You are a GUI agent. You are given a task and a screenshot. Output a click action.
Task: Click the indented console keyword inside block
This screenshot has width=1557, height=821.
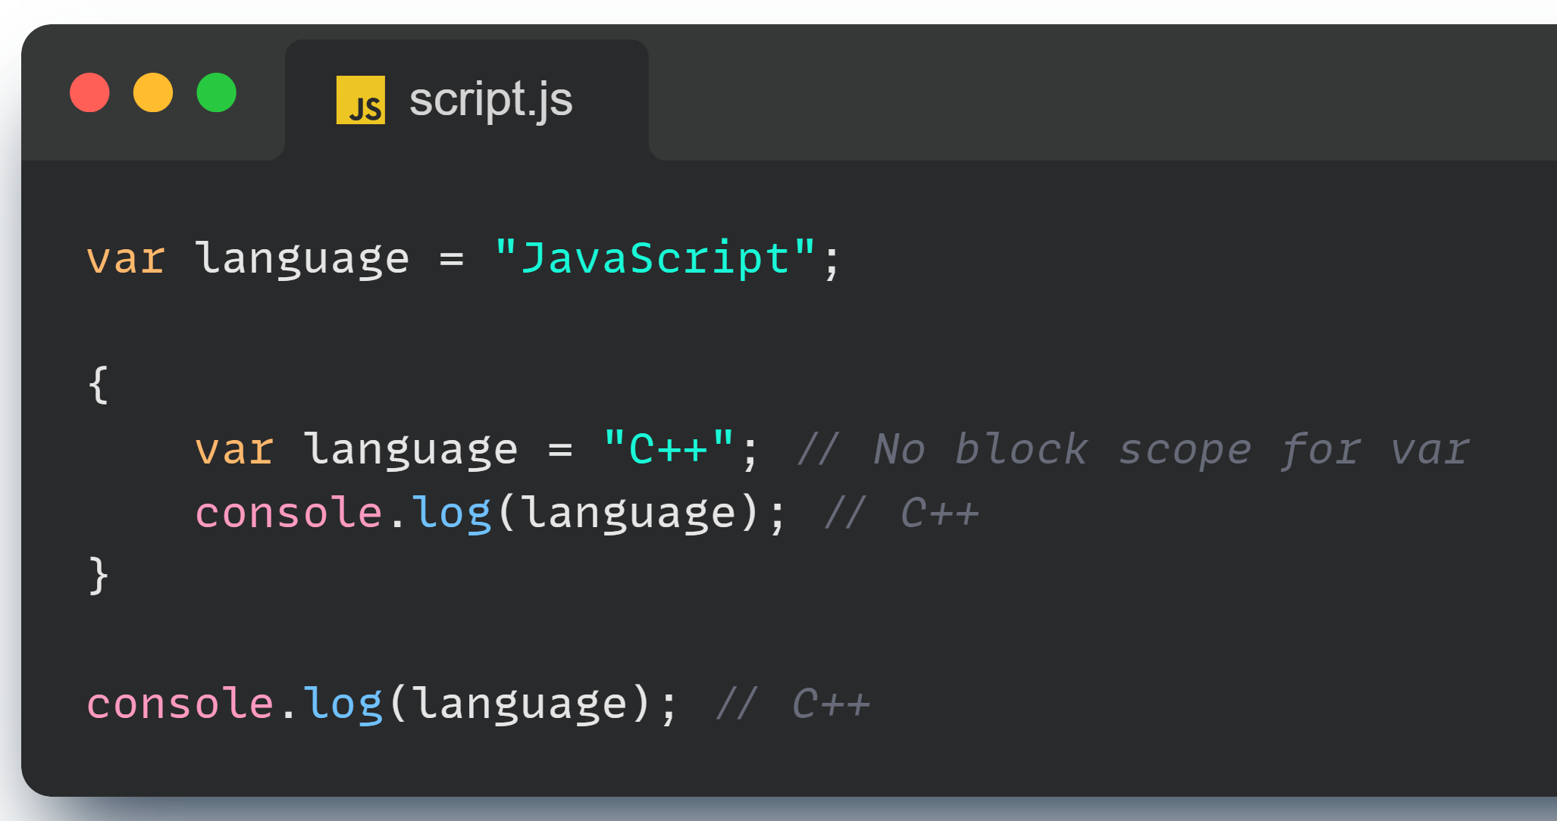(288, 513)
